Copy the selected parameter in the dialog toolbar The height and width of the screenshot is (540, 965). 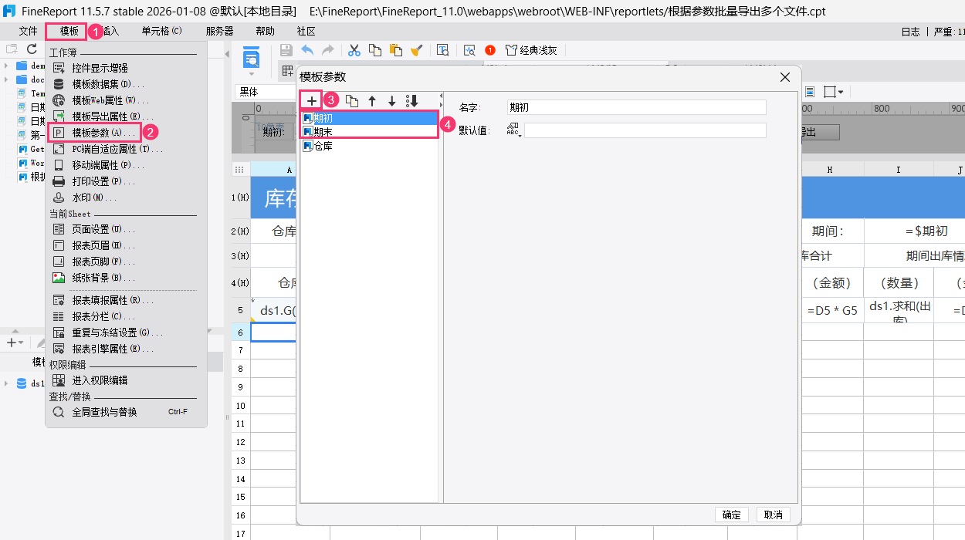[351, 101]
